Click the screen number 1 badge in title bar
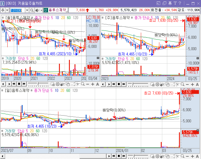Viewport: 201px width, 159px height. pos(2,3)
